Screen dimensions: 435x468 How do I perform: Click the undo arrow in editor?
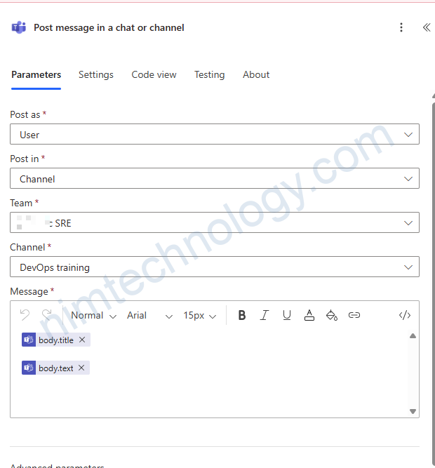pos(25,316)
